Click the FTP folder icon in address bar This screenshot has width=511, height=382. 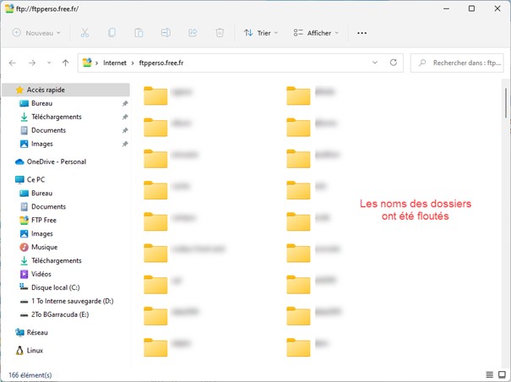point(87,63)
